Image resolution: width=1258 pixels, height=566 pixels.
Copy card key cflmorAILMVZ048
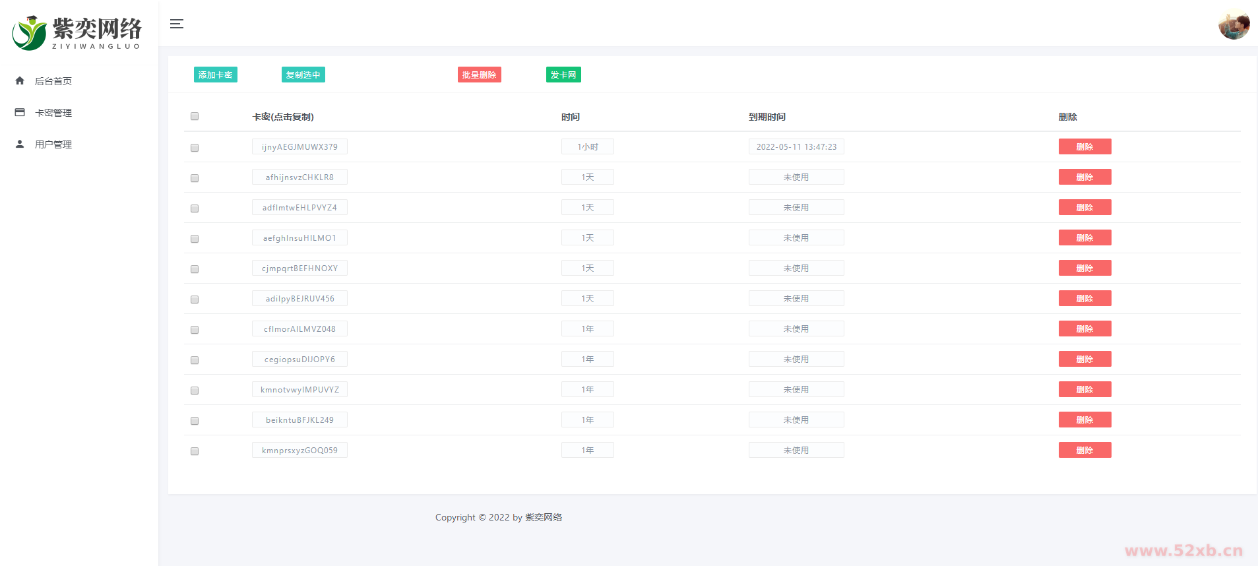pyautogui.click(x=299, y=329)
